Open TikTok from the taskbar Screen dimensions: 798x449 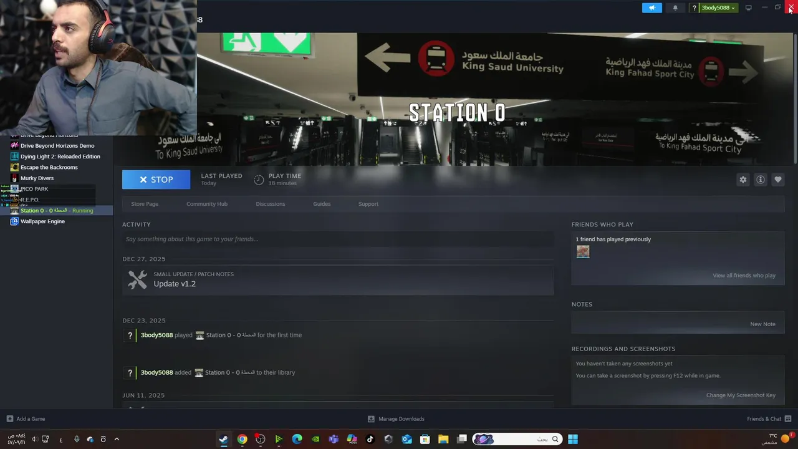pos(370,439)
